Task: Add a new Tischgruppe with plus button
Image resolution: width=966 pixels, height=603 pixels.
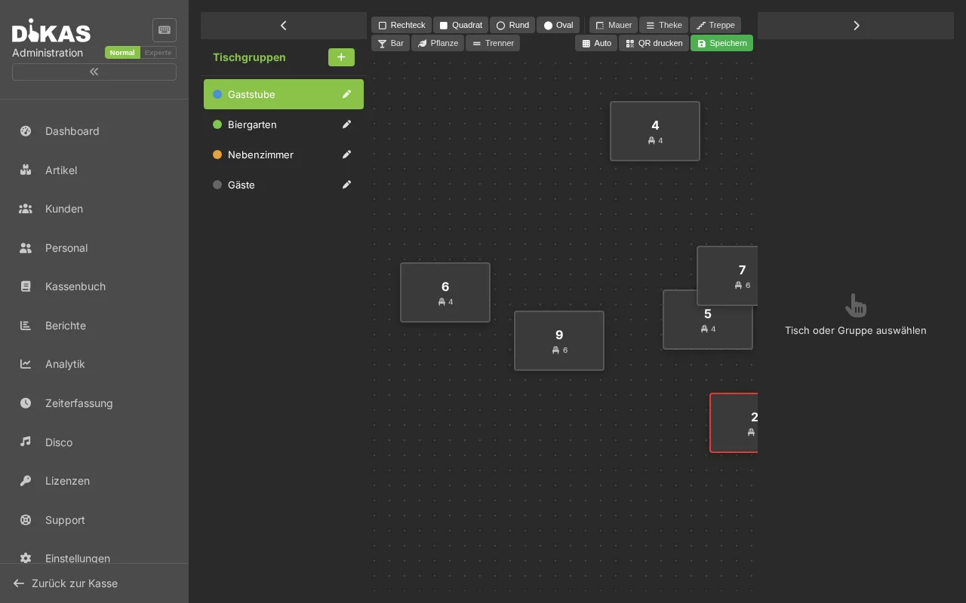Action: [341, 57]
